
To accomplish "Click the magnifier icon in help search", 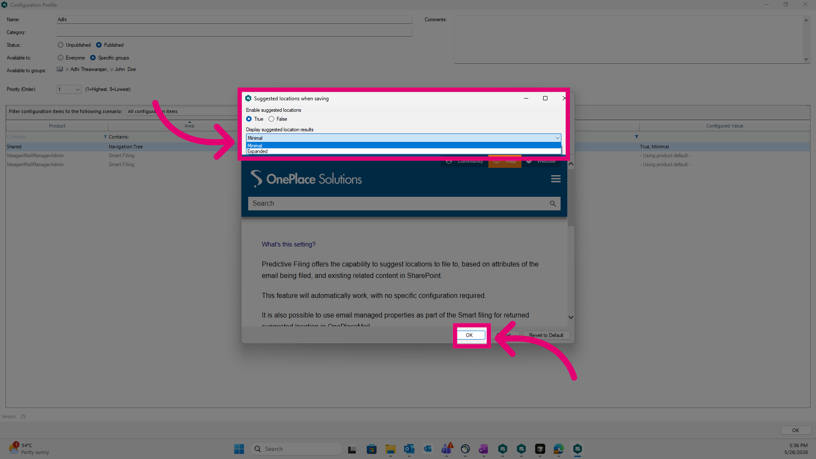I will [x=553, y=204].
